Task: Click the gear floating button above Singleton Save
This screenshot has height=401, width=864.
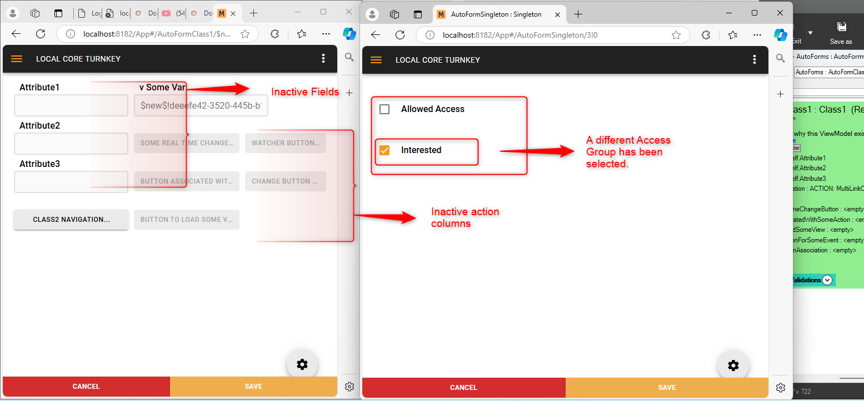Action: 733,365
